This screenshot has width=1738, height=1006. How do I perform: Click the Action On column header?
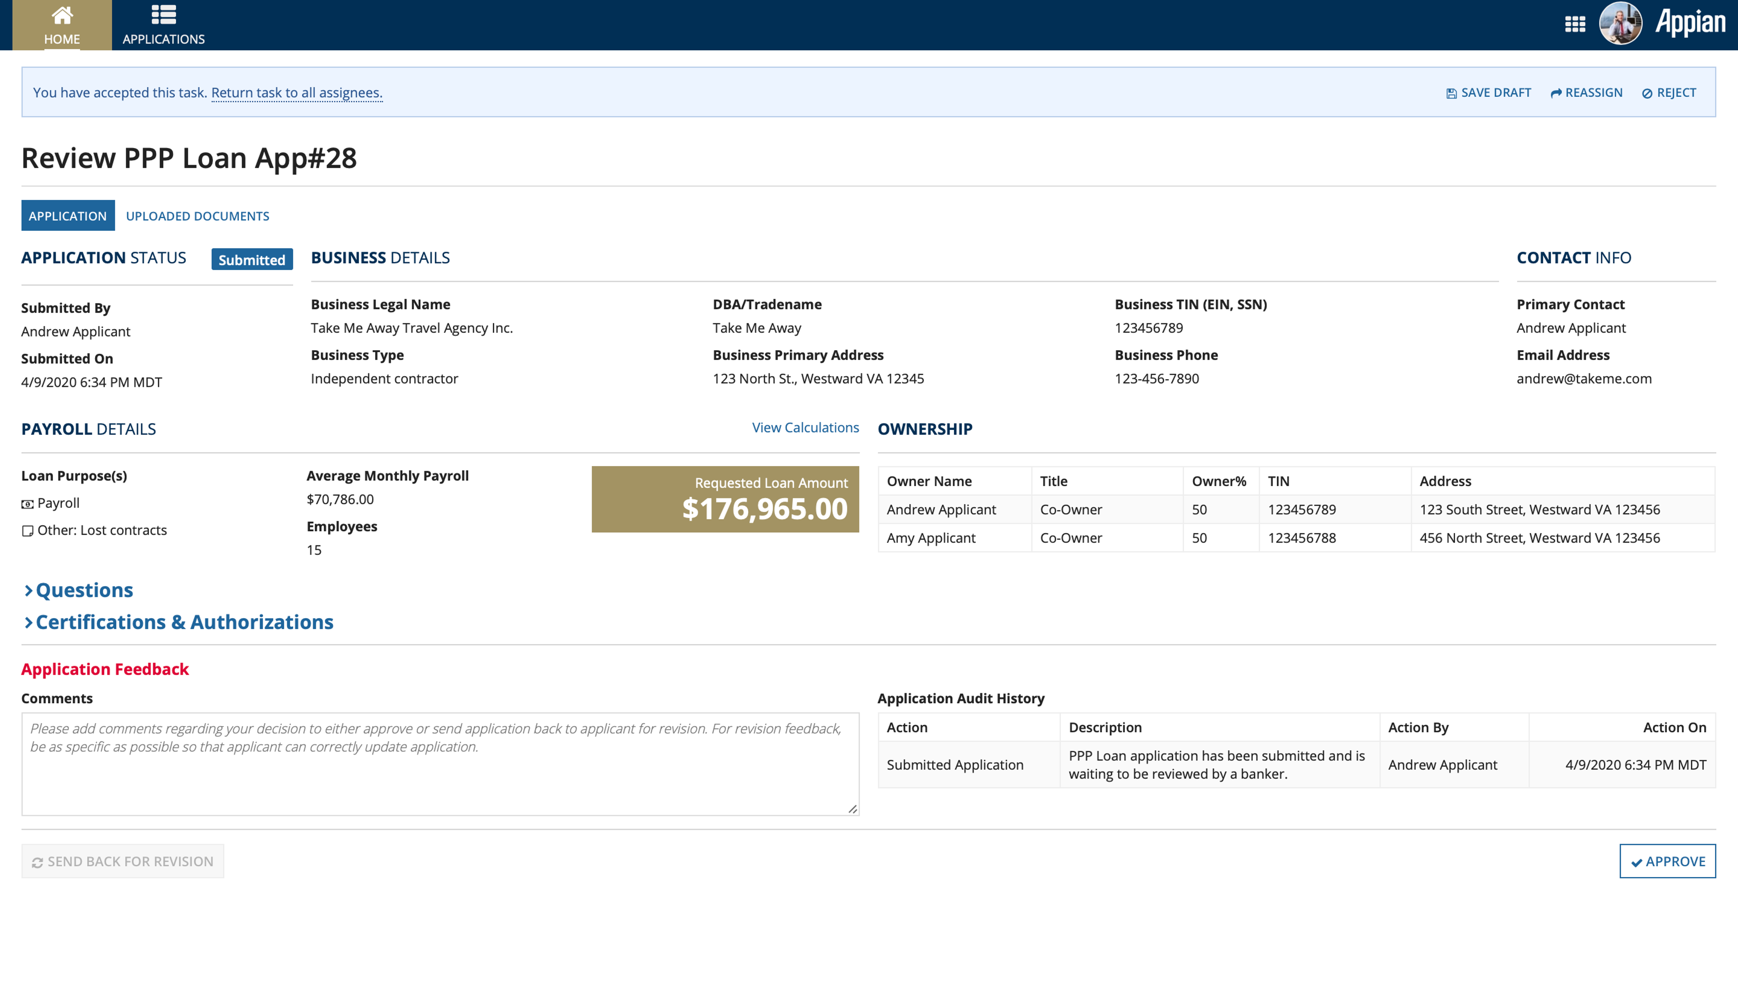(1674, 727)
